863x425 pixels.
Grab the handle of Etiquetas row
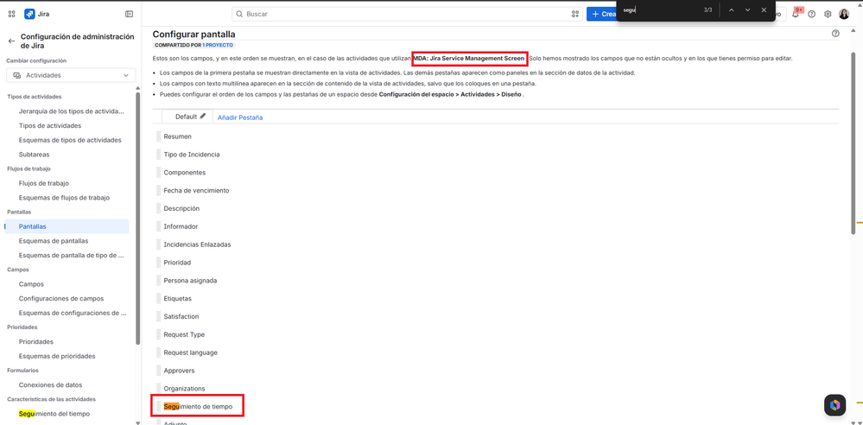158,298
